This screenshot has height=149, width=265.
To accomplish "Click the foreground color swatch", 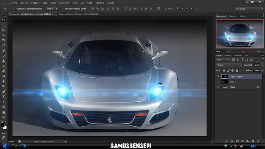I will [2, 125].
